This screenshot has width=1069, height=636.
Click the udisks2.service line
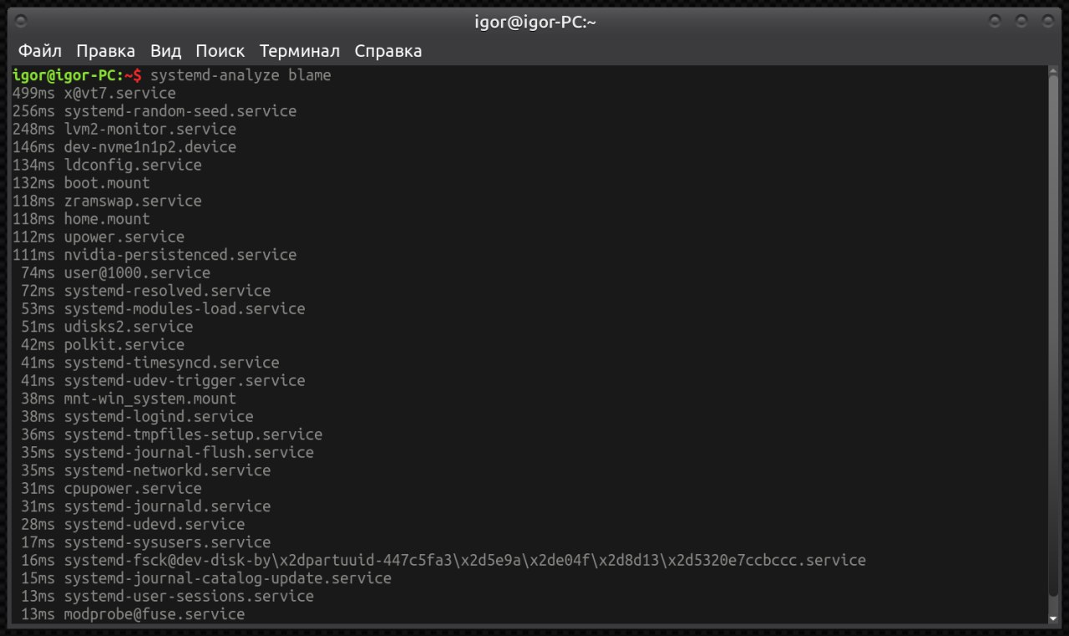pyautogui.click(x=107, y=327)
